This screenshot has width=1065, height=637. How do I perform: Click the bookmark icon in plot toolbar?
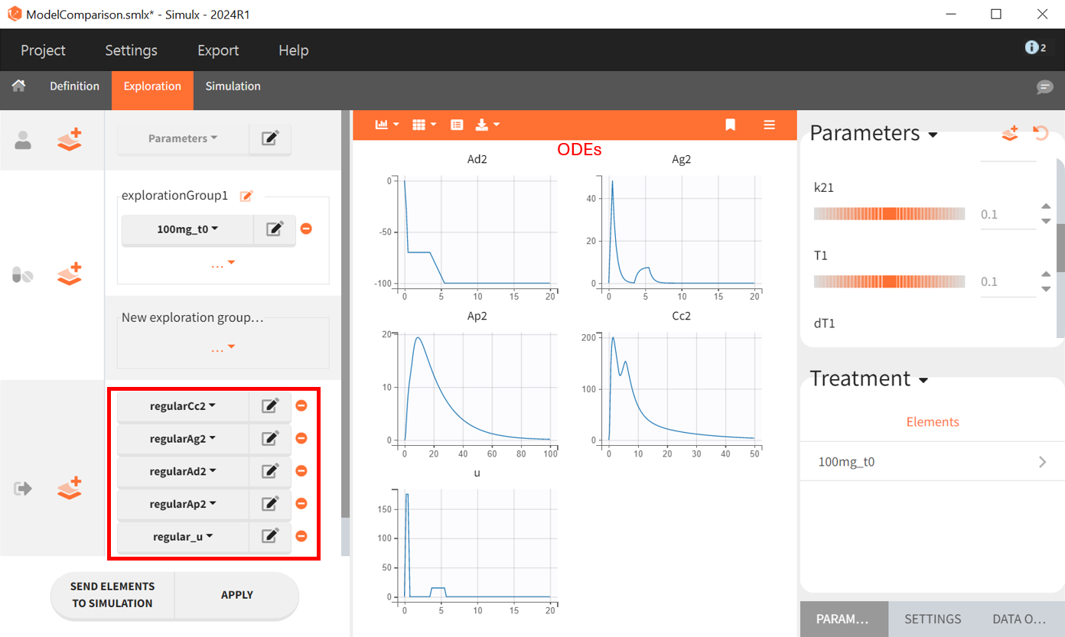(731, 125)
